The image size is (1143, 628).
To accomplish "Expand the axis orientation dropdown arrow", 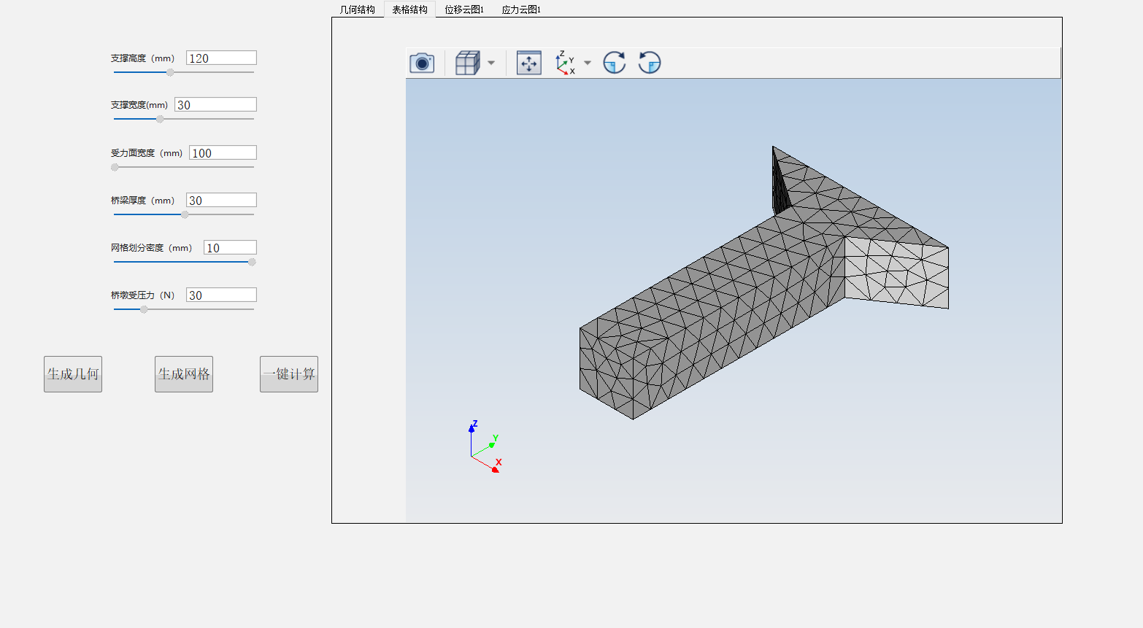I will (x=588, y=63).
